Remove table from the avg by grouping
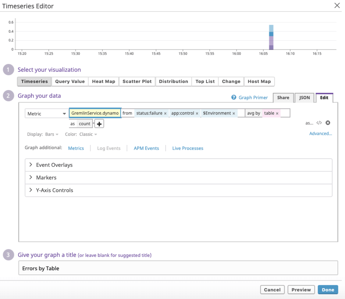 point(277,113)
